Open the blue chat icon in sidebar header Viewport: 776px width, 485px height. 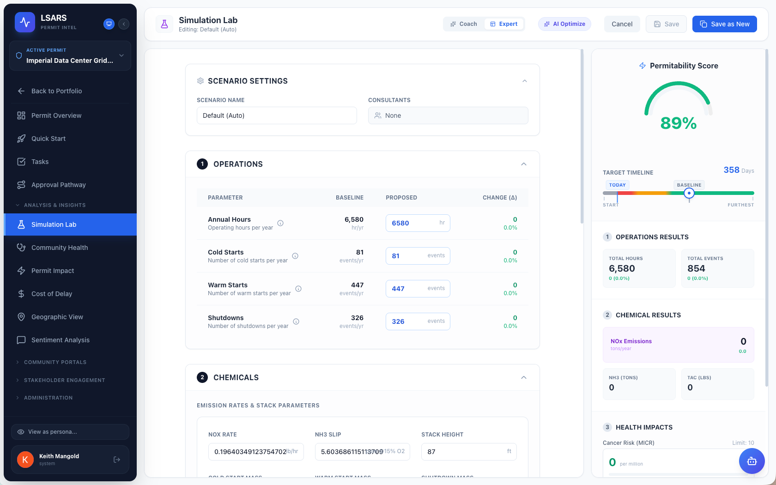[109, 24]
